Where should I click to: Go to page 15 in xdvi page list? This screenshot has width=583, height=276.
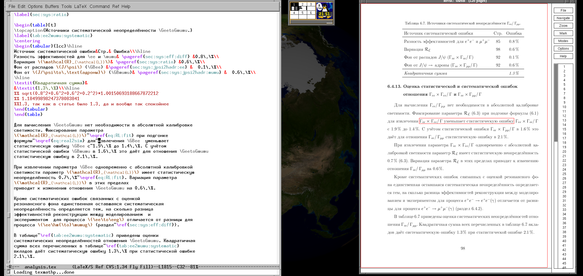point(564,129)
